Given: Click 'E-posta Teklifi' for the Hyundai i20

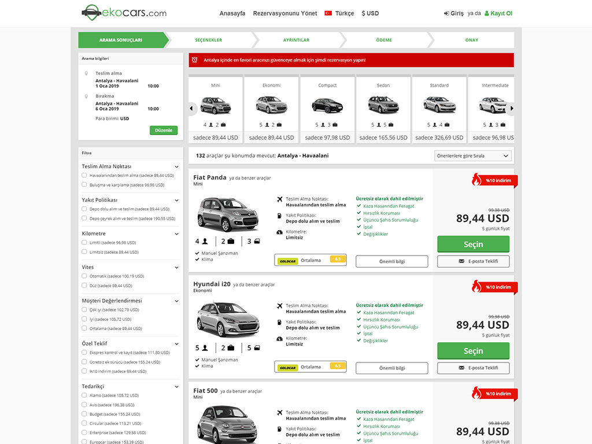Looking at the screenshot, I should point(473,368).
